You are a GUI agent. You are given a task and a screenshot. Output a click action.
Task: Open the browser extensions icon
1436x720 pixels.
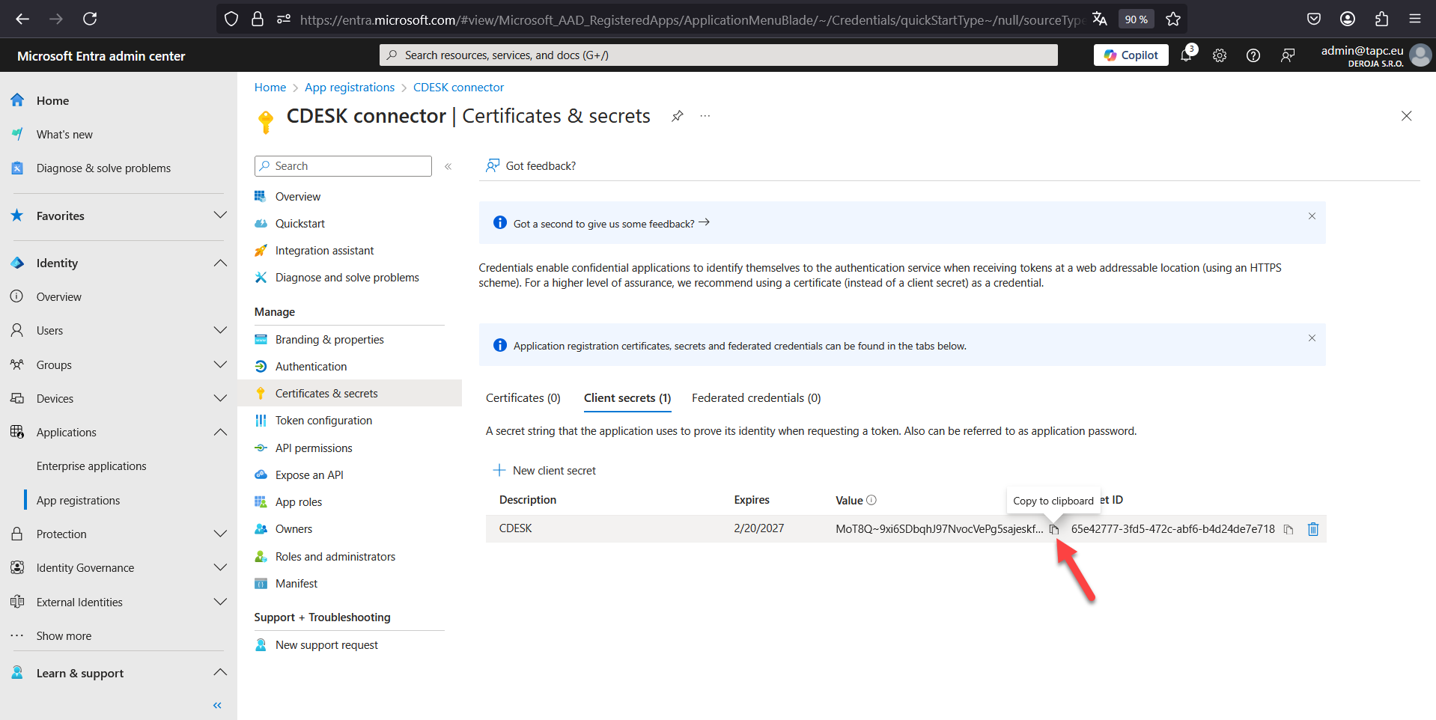(1381, 19)
